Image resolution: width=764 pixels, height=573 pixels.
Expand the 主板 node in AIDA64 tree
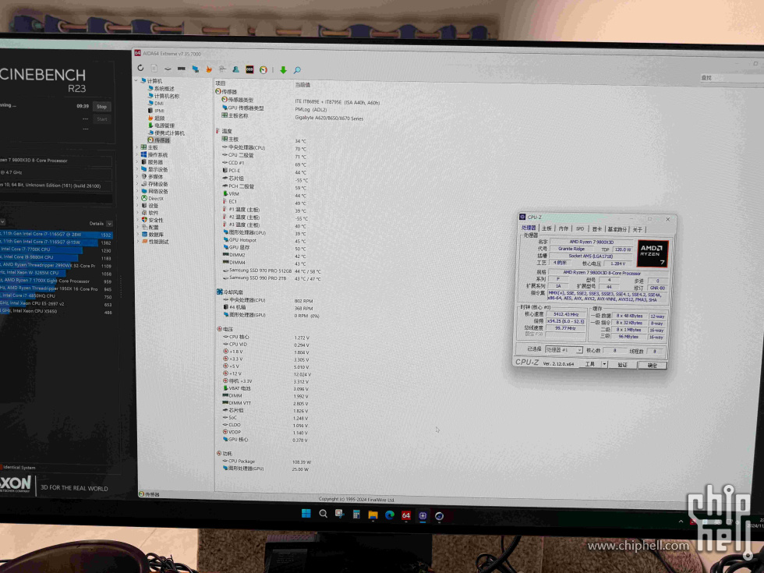pyautogui.click(x=137, y=147)
